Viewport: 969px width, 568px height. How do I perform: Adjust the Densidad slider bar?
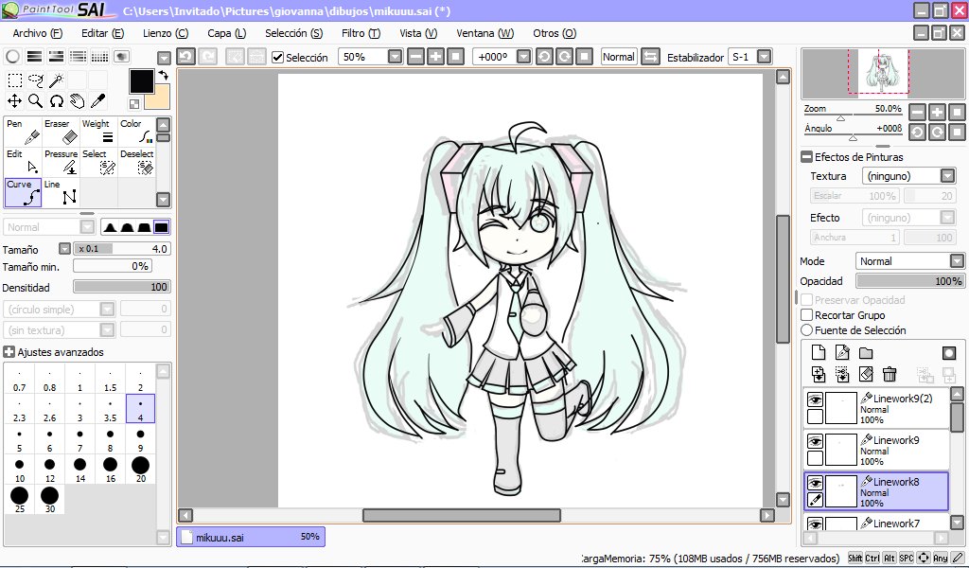(122, 287)
